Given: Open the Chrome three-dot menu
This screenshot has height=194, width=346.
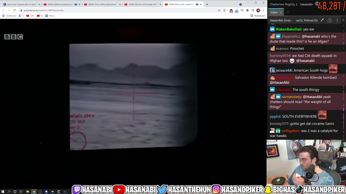Looking at the screenshot, I should pos(263,10).
